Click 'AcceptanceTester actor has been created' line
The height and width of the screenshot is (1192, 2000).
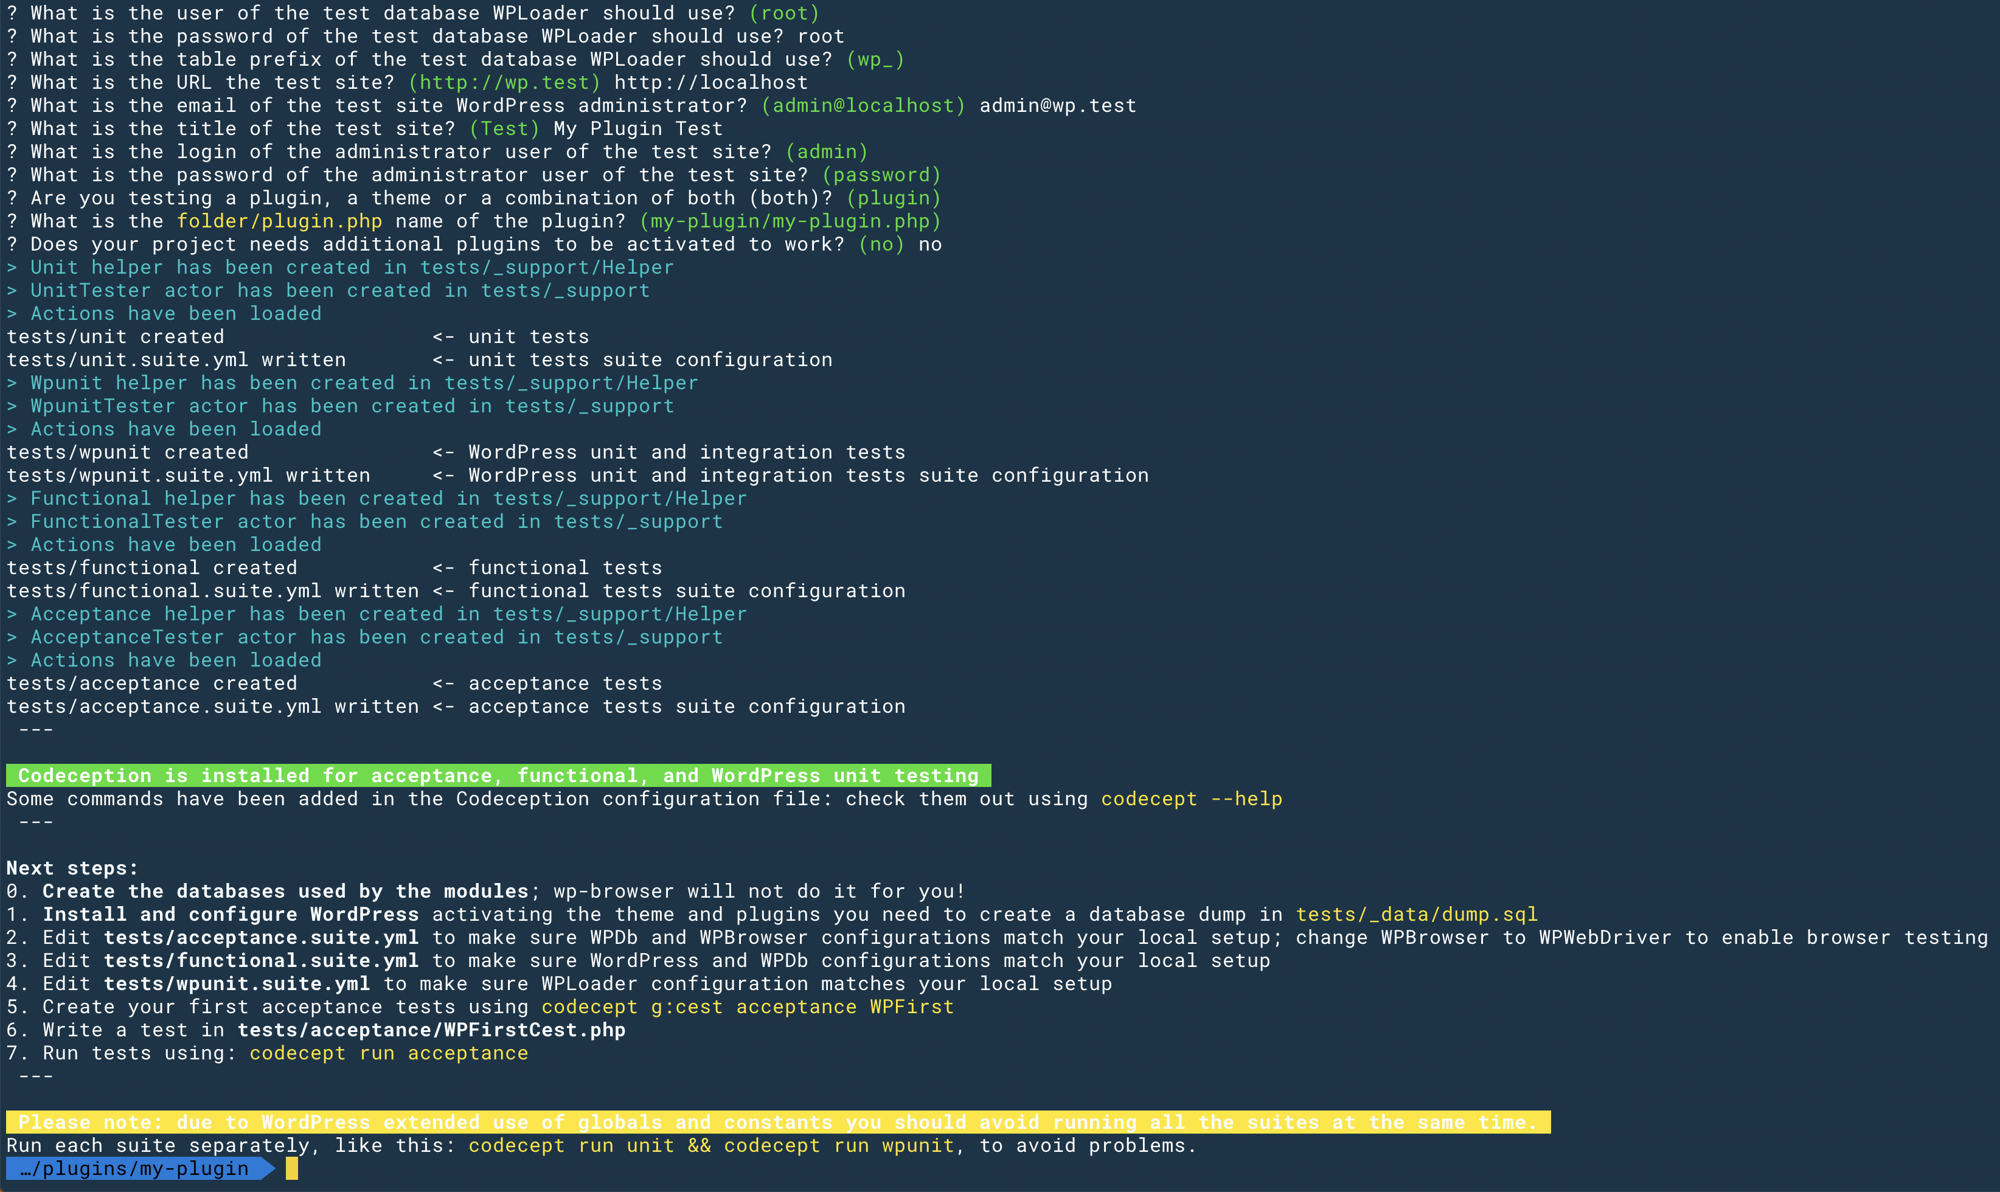[x=364, y=638]
